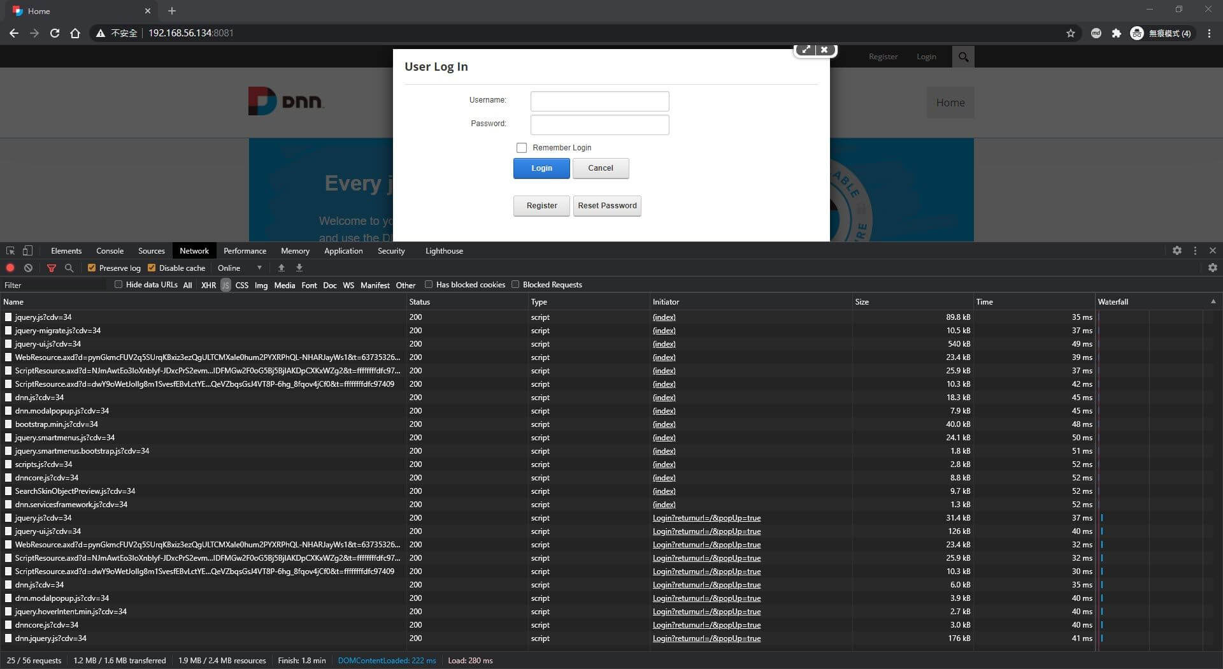Open DevTools settings gear
This screenshot has height=669, width=1223.
click(1177, 251)
